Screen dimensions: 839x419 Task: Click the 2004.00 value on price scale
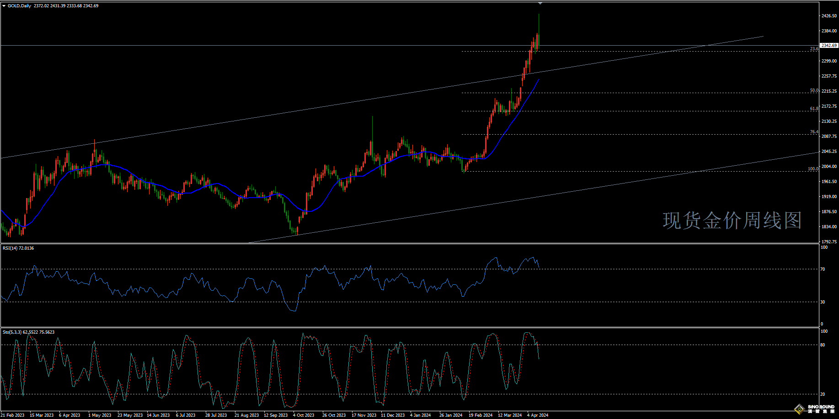coord(829,167)
